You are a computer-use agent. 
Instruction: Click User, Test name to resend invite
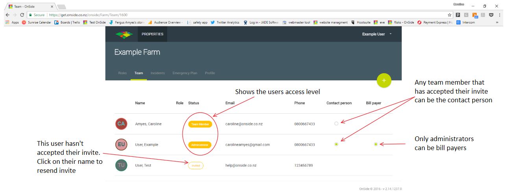point(143,165)
